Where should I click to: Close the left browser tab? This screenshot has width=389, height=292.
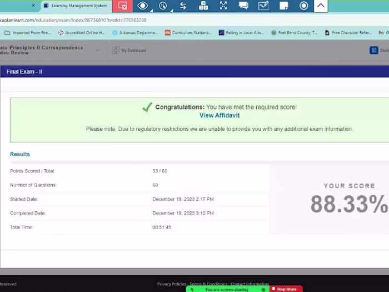tap(33, 5)
